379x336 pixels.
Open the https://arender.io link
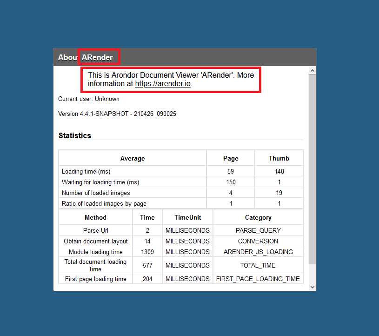click(163, 84)
